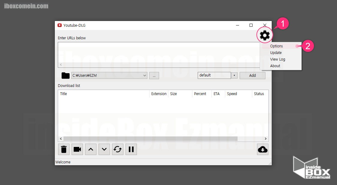Open the default format dropdown arrow

[x=234, y=76]
